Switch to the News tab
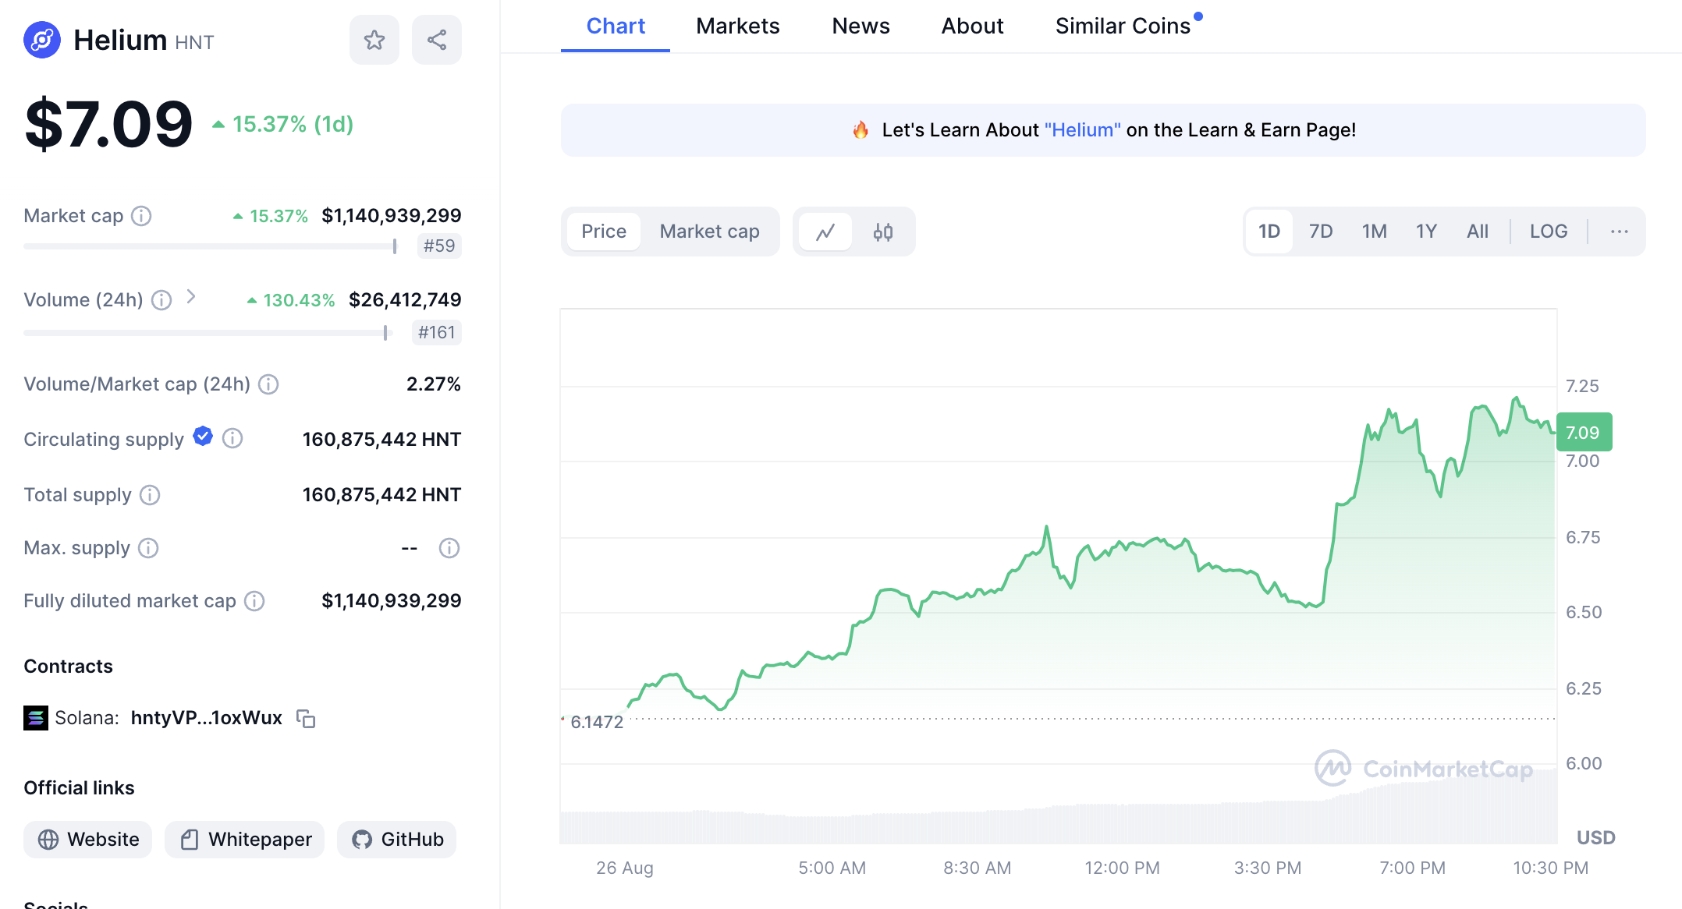1682x909 pixels. [x=861, y=26]
